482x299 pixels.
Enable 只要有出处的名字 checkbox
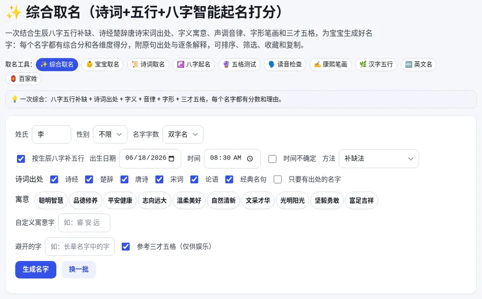[x=278, y=180]
